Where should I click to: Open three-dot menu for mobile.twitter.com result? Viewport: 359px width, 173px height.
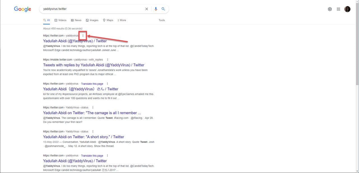click(107, 60)
